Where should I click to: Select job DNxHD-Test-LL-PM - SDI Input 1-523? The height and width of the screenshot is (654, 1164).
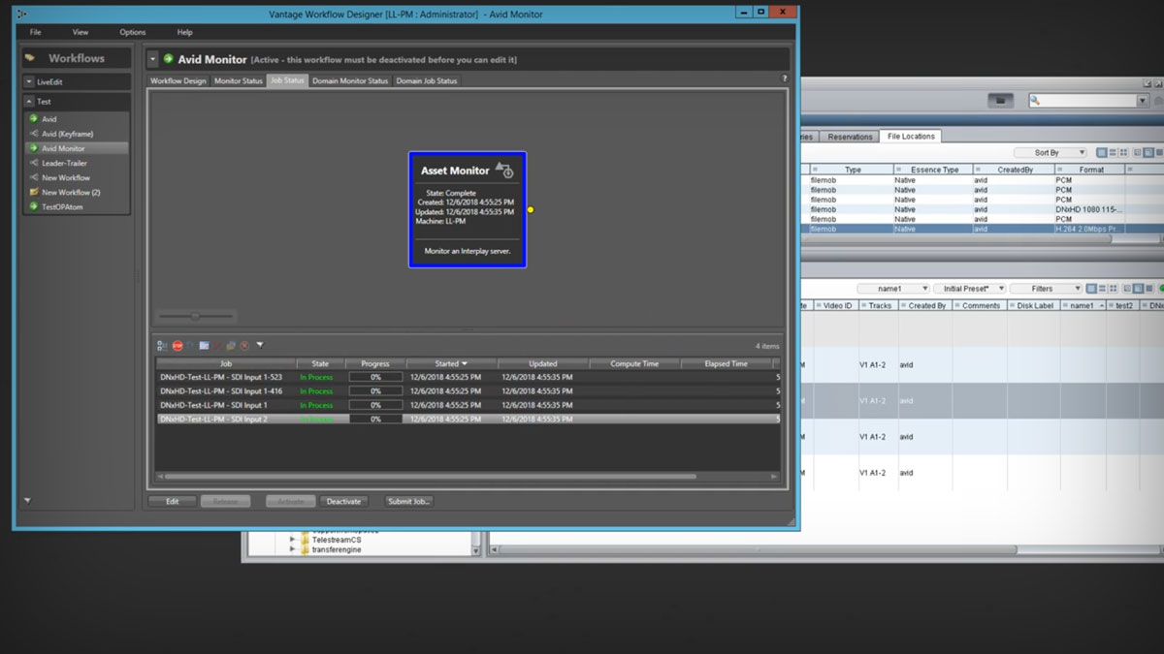click(x=468, y=377)
